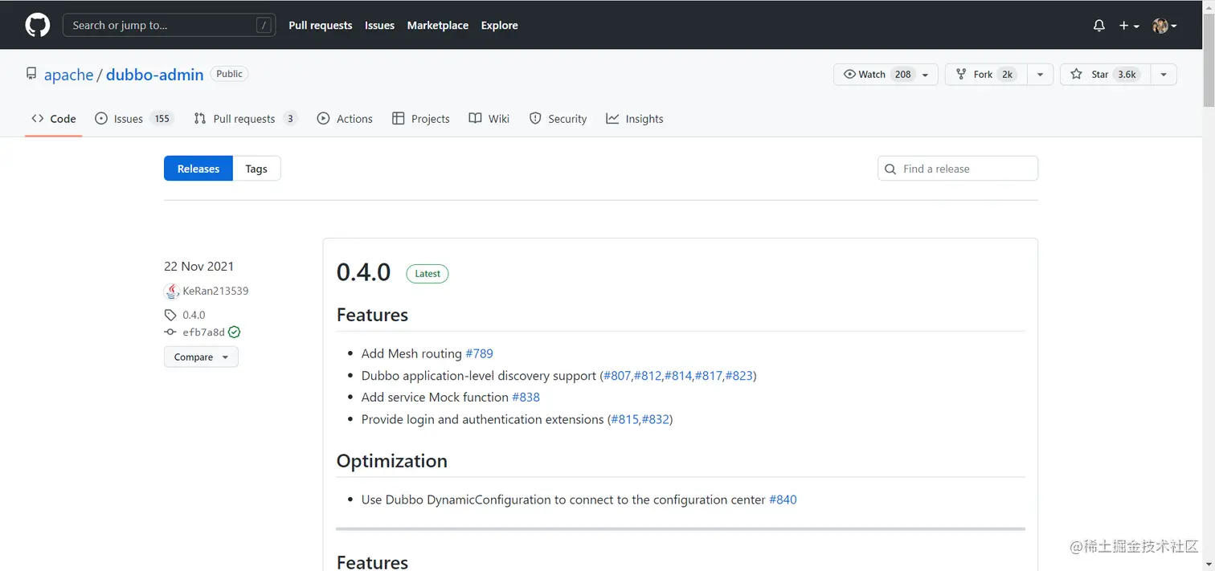Expand the Watch options dropdown arrow
Image resolution: width=1215 pixels, height=571 pixels.
[x=926, y=75]
